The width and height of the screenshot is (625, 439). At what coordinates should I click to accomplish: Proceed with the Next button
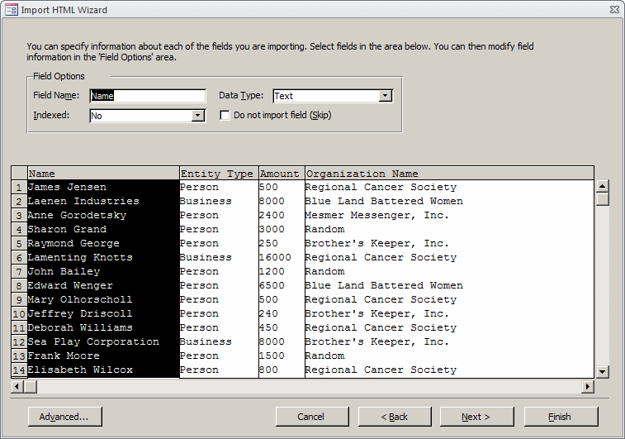pyautogui.click(x=476, y=417)
